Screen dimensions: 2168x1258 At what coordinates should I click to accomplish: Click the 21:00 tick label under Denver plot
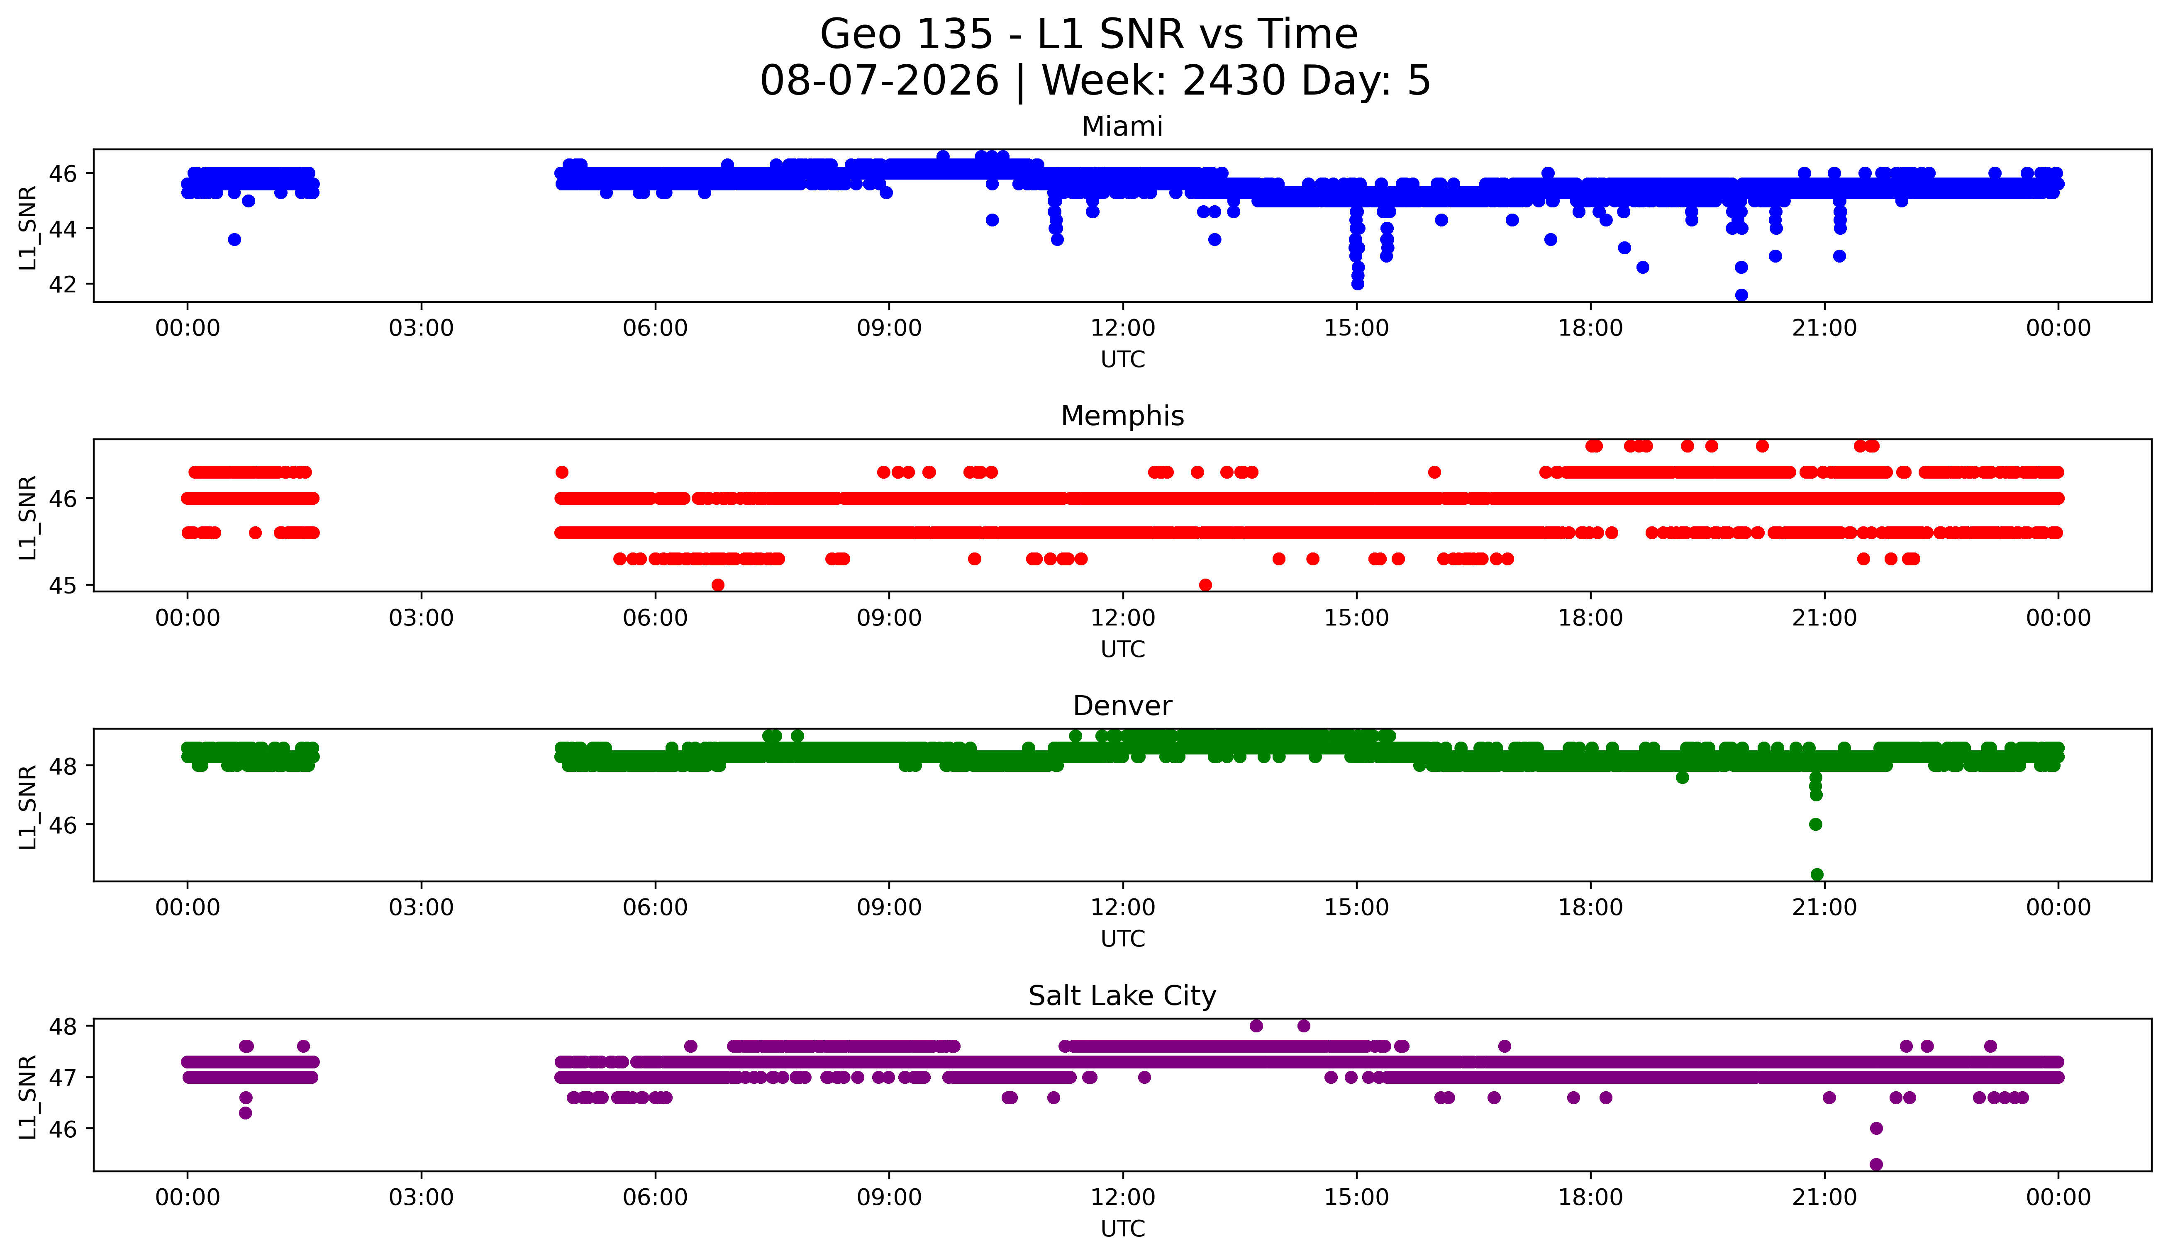point(1825,908)
